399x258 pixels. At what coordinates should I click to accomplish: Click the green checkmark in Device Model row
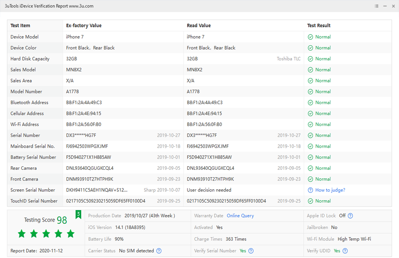[310, 37]
